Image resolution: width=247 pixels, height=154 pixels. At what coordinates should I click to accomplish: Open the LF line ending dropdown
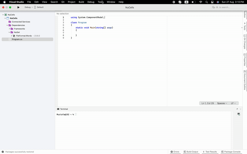coord(233,103)
